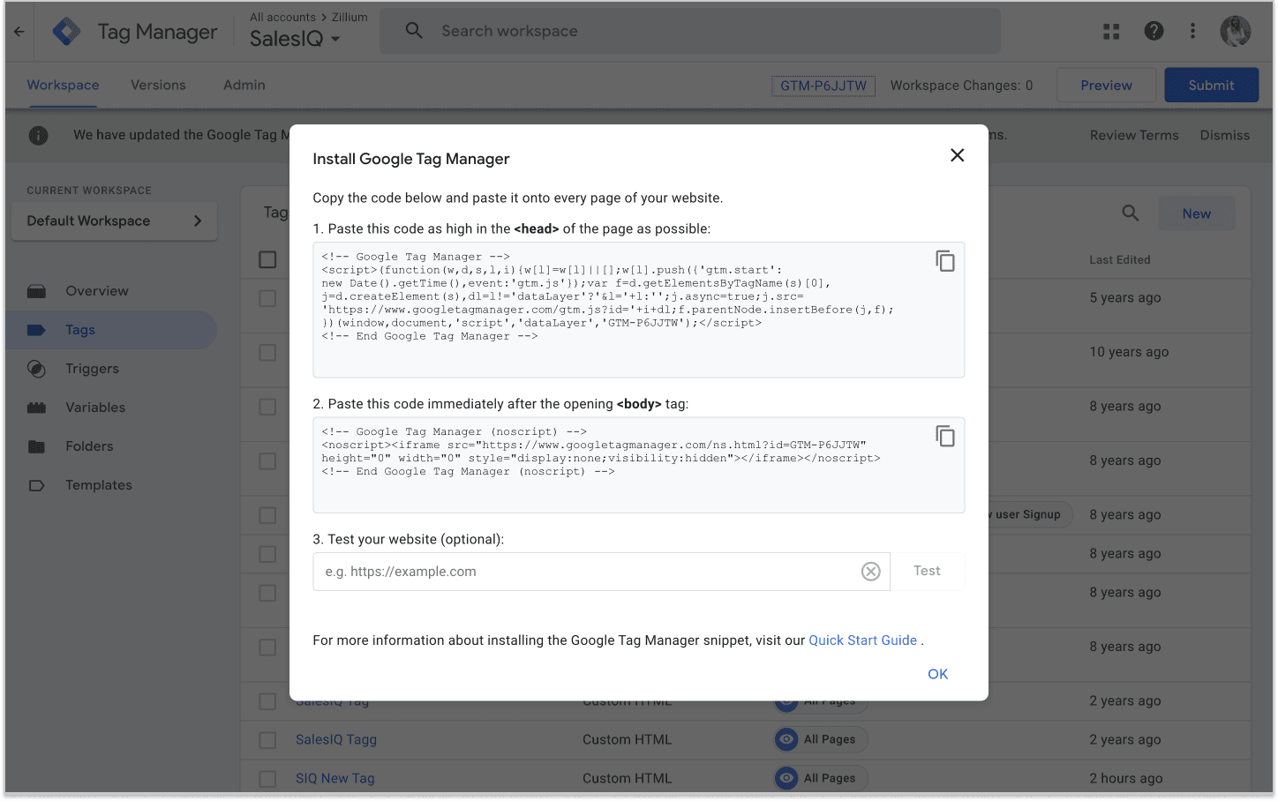
Task: Click the Last Edited column header
Action: 1119,259
